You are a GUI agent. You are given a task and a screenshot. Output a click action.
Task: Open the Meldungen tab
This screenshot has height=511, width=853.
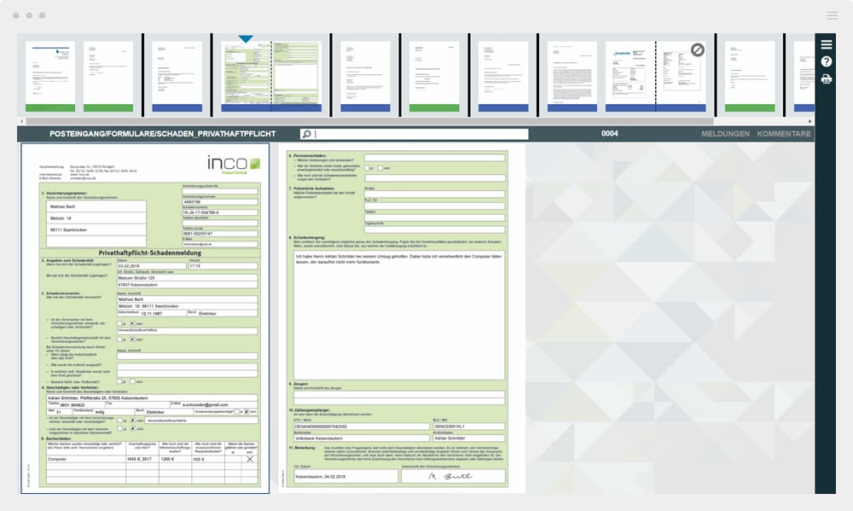(725, 134)
